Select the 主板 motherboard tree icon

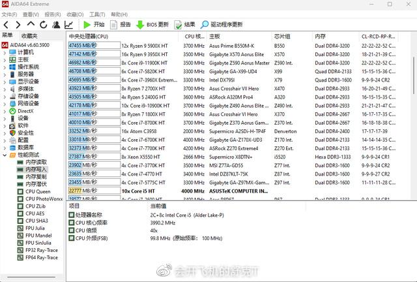[12, 59]
